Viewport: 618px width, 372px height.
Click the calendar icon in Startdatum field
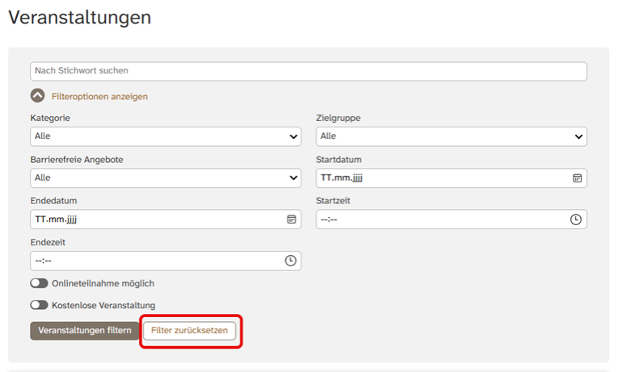(577, 178)
